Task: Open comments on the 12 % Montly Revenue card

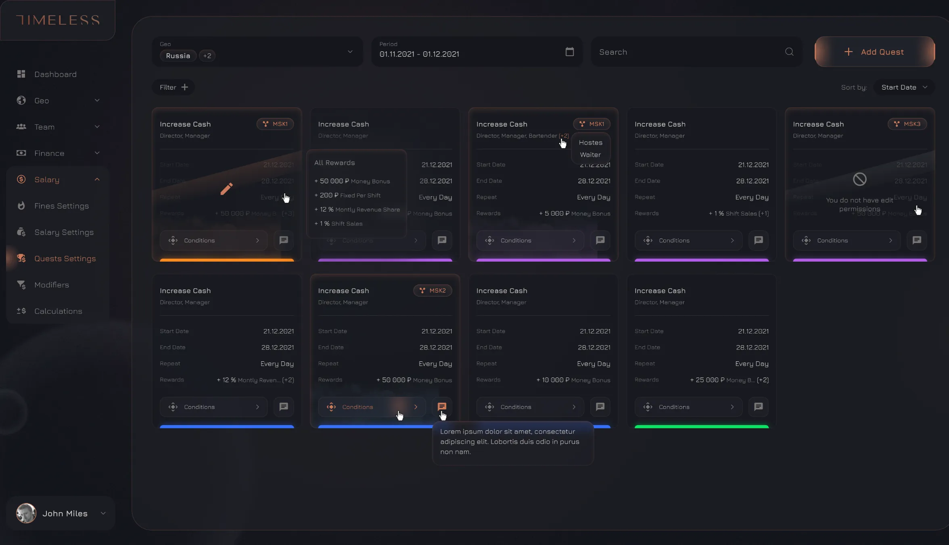Action: pos(284,407)
